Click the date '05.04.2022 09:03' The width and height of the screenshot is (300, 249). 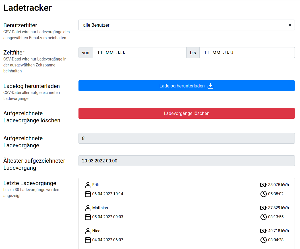[x=108, y=217]
